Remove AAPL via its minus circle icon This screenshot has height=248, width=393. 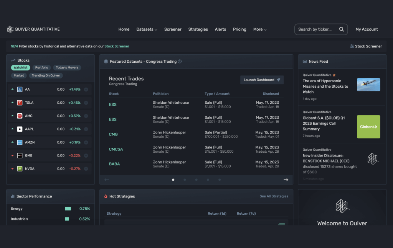pyautogui.click(x=86, y=129)
